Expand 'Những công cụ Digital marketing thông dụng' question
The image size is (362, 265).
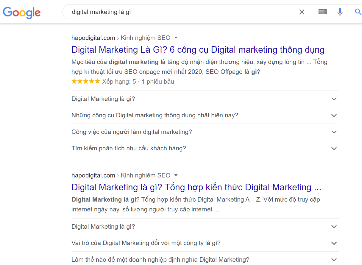coord(205,115)
